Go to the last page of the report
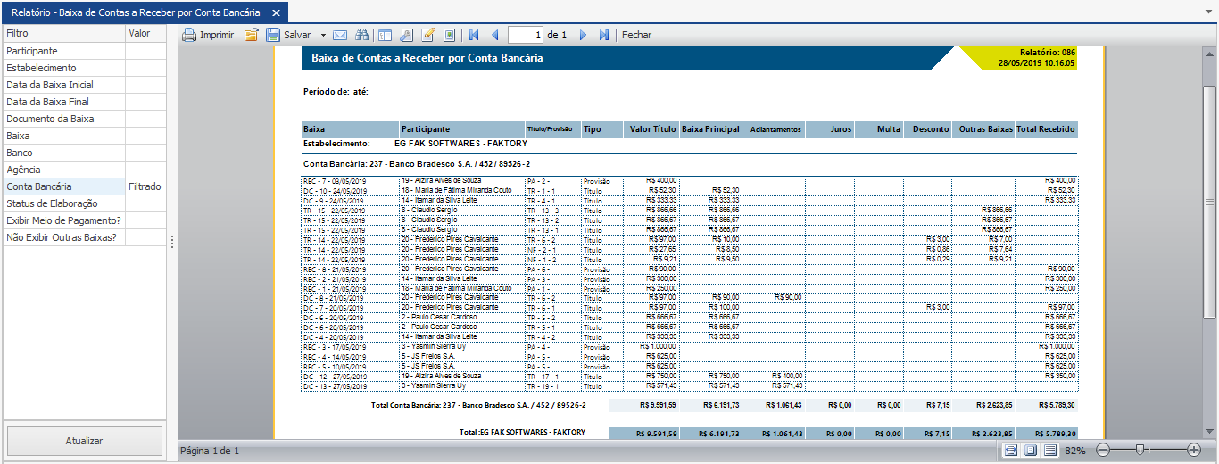 pyautogui.click(x=604, y=36)
